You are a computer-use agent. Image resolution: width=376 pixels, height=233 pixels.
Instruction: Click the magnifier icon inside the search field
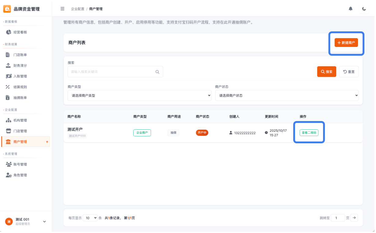point(157,72)
